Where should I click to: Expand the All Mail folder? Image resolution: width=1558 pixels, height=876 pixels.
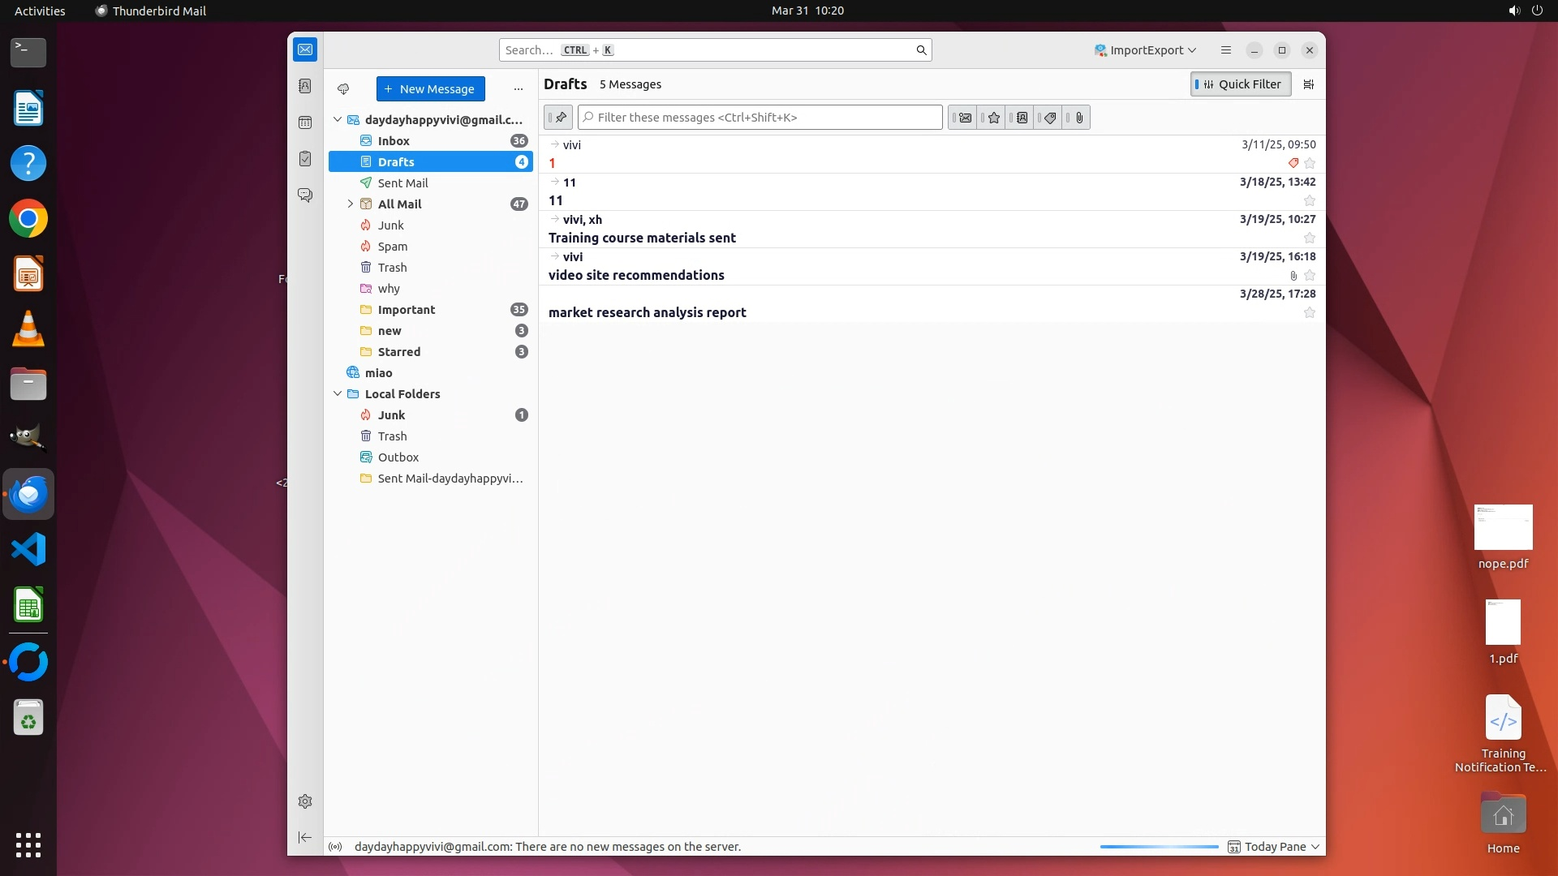pos(351,204)
